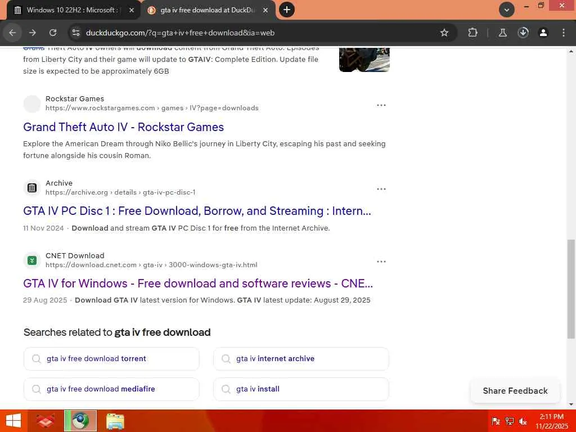This screenshot has width=576, height=432.
Task: Open site information icon in address bar
Action: pos(76,33)
